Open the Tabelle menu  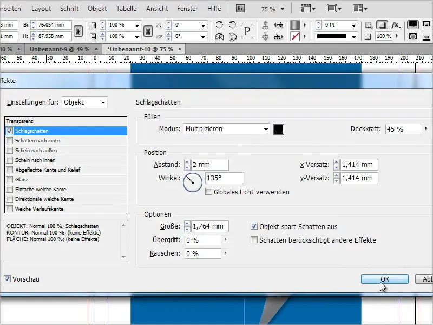click(127, 9)
